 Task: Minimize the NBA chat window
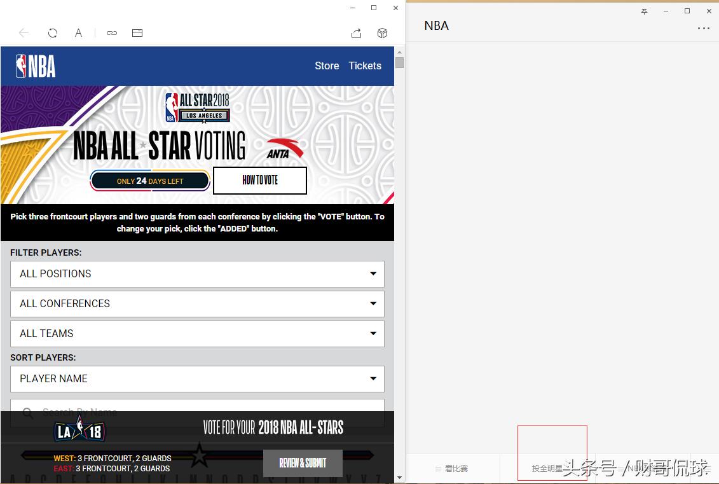[666, 11]
